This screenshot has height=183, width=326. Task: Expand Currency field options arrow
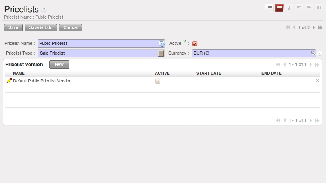pyautogui.click(x=320, y=53)
